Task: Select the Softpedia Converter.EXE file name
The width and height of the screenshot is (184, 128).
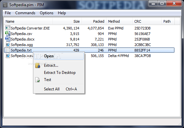Action: tap(30, 28)
